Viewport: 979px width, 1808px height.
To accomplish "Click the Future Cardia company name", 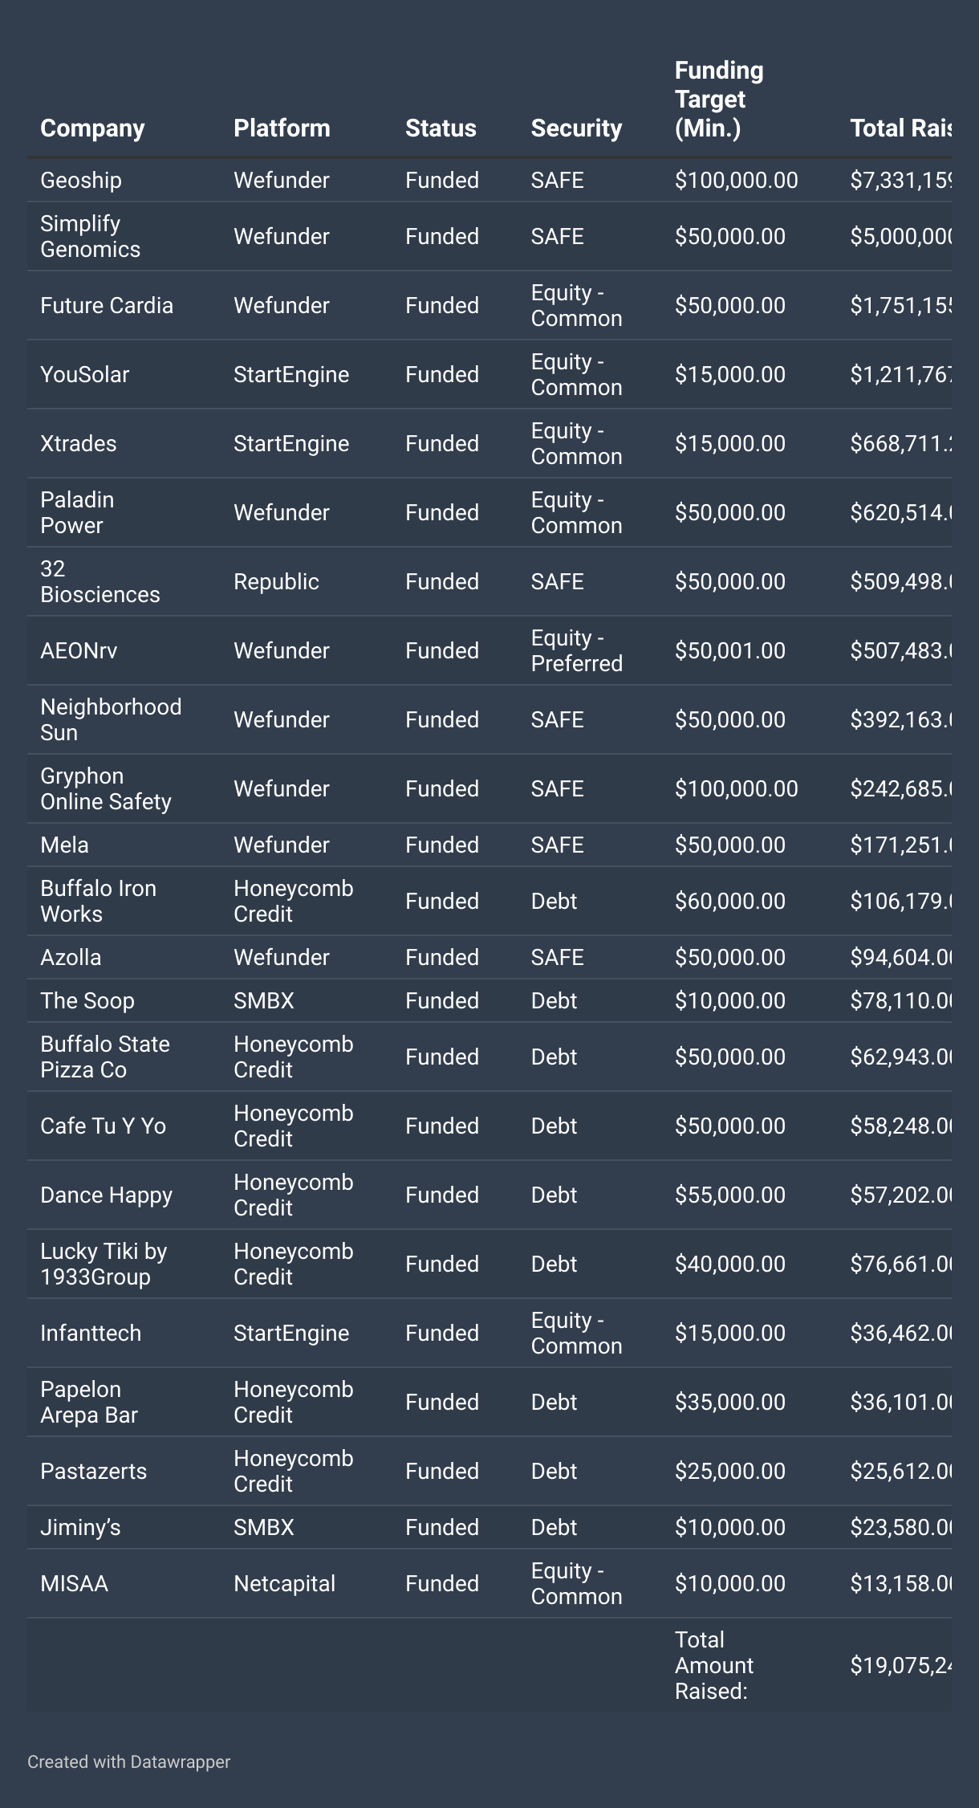I will click(107, 305).
